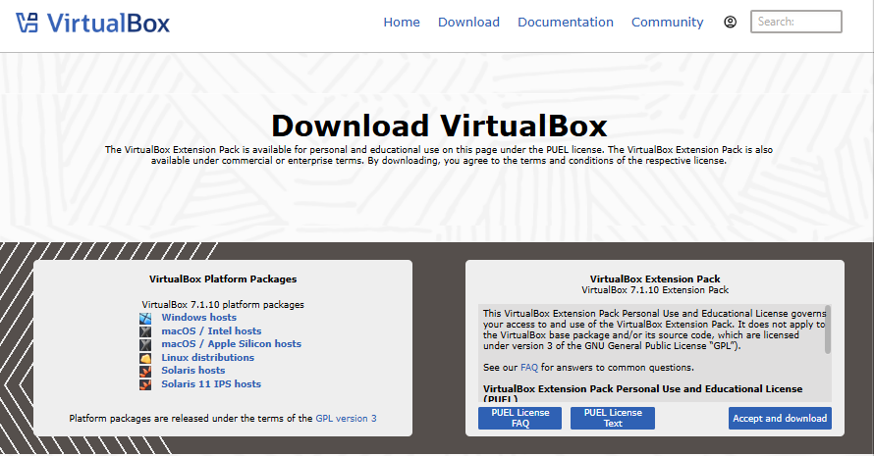The height and width of the screenshot is (456, 874).
Task: Open the Documentation menu item
Action: click(x=566, y=23)
